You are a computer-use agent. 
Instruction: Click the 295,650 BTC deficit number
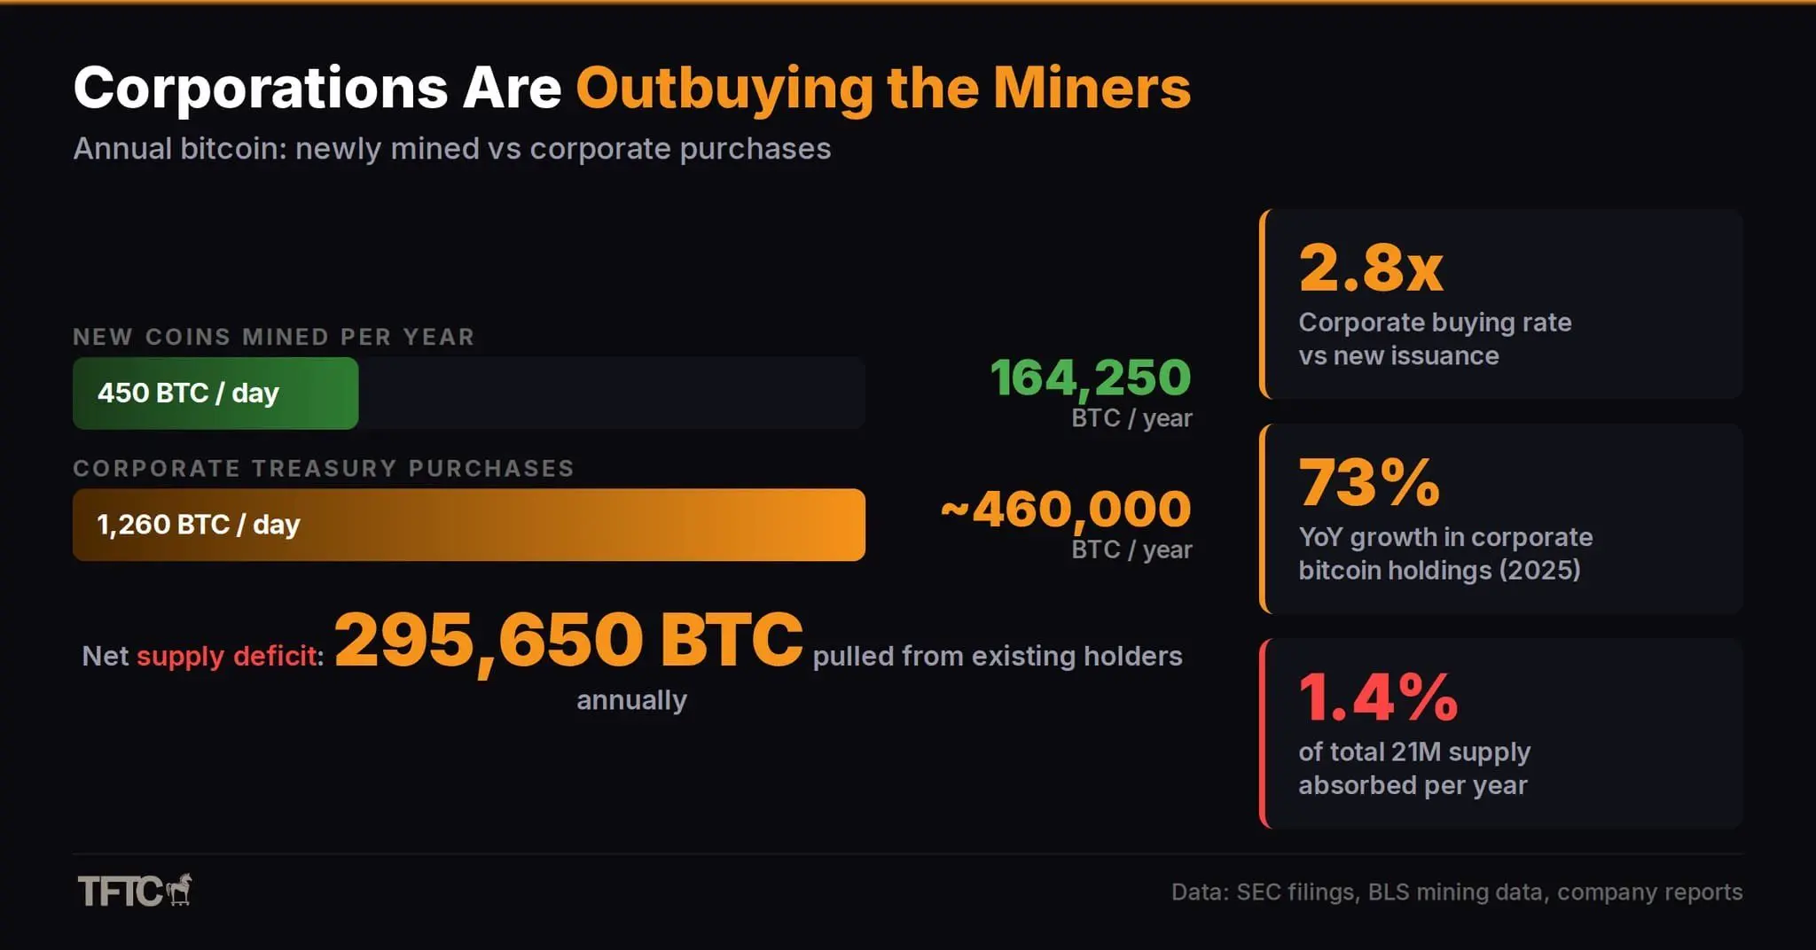click(x=567, y=640)
